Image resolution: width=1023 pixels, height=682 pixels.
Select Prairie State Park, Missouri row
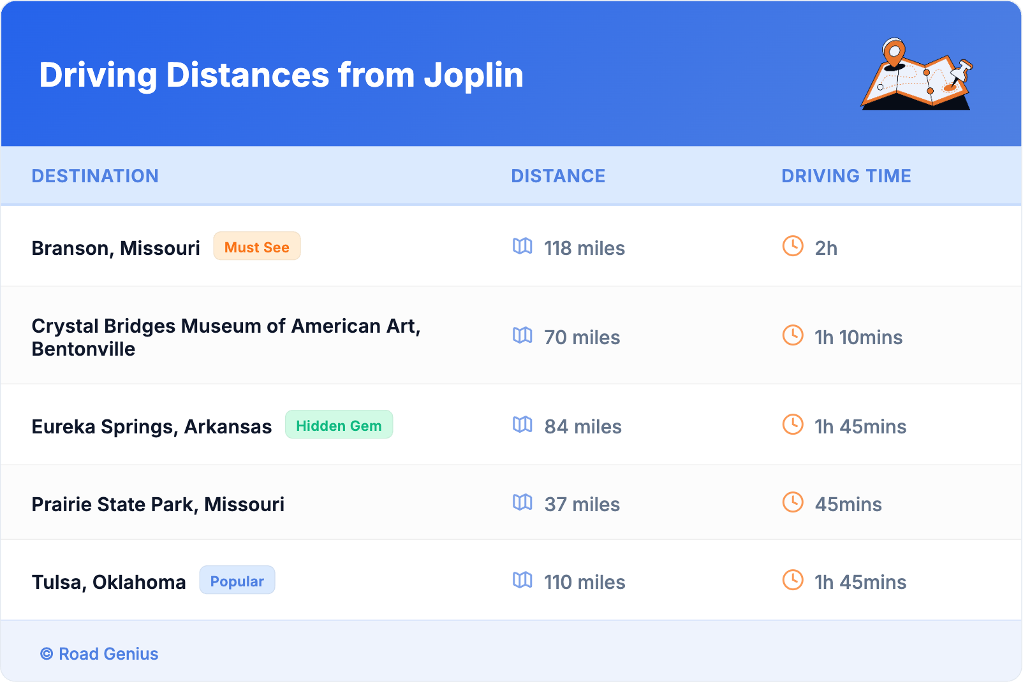tap(158, 504)
